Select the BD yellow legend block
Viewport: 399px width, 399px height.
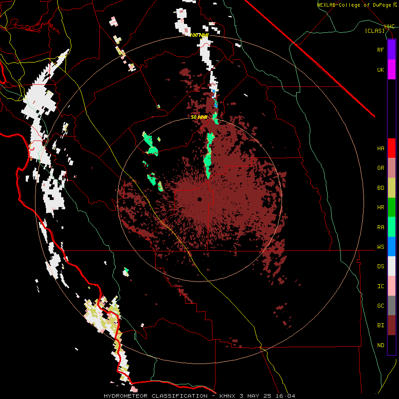tap(391, 188)
